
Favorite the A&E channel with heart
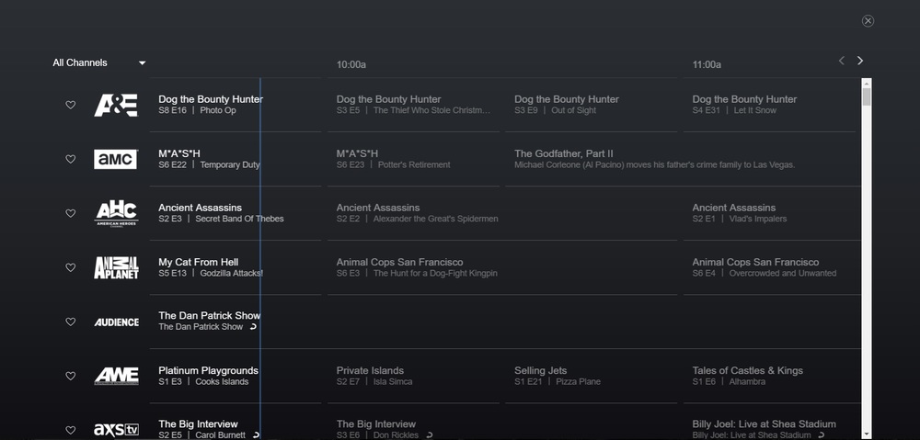[x=71, y=105]
